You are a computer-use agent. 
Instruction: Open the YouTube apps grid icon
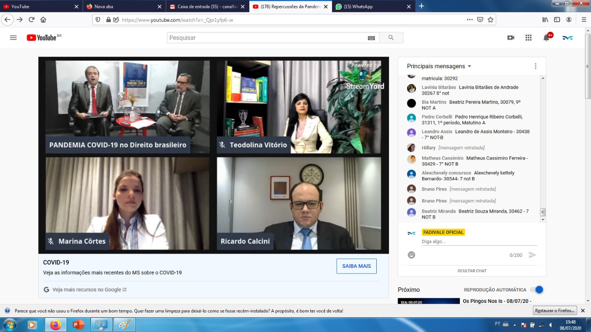pos(528,38)
